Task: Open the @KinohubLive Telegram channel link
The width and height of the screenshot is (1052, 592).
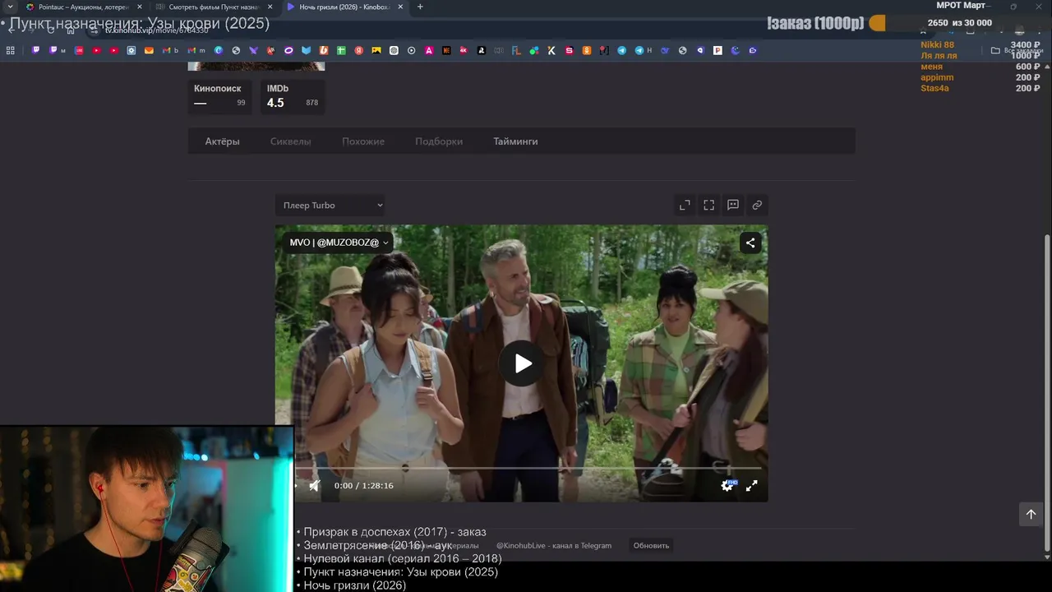Action: 554,545
